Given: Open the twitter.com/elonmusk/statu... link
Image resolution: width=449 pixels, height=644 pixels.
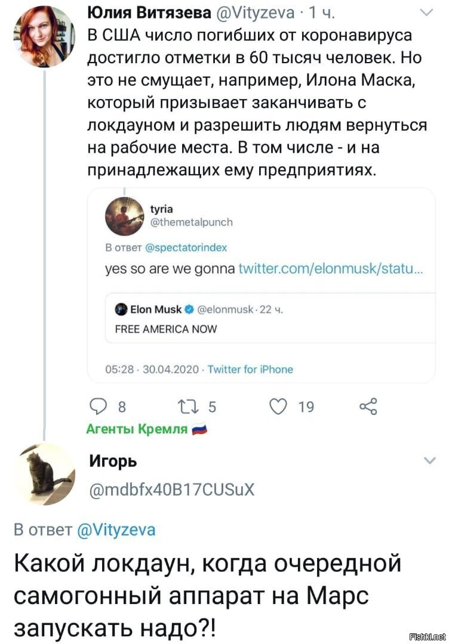Looking at the screenshot, I should point(330,269).
